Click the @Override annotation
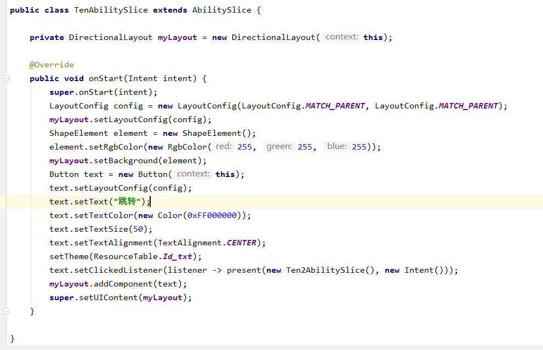Viewport: 543px width, 350px height. point(52,65)
